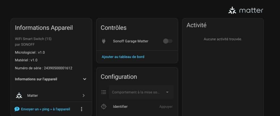Toggle the Sonoff Garage Matter switch
This screenshot has height=116, width=280.
[168, 41]
